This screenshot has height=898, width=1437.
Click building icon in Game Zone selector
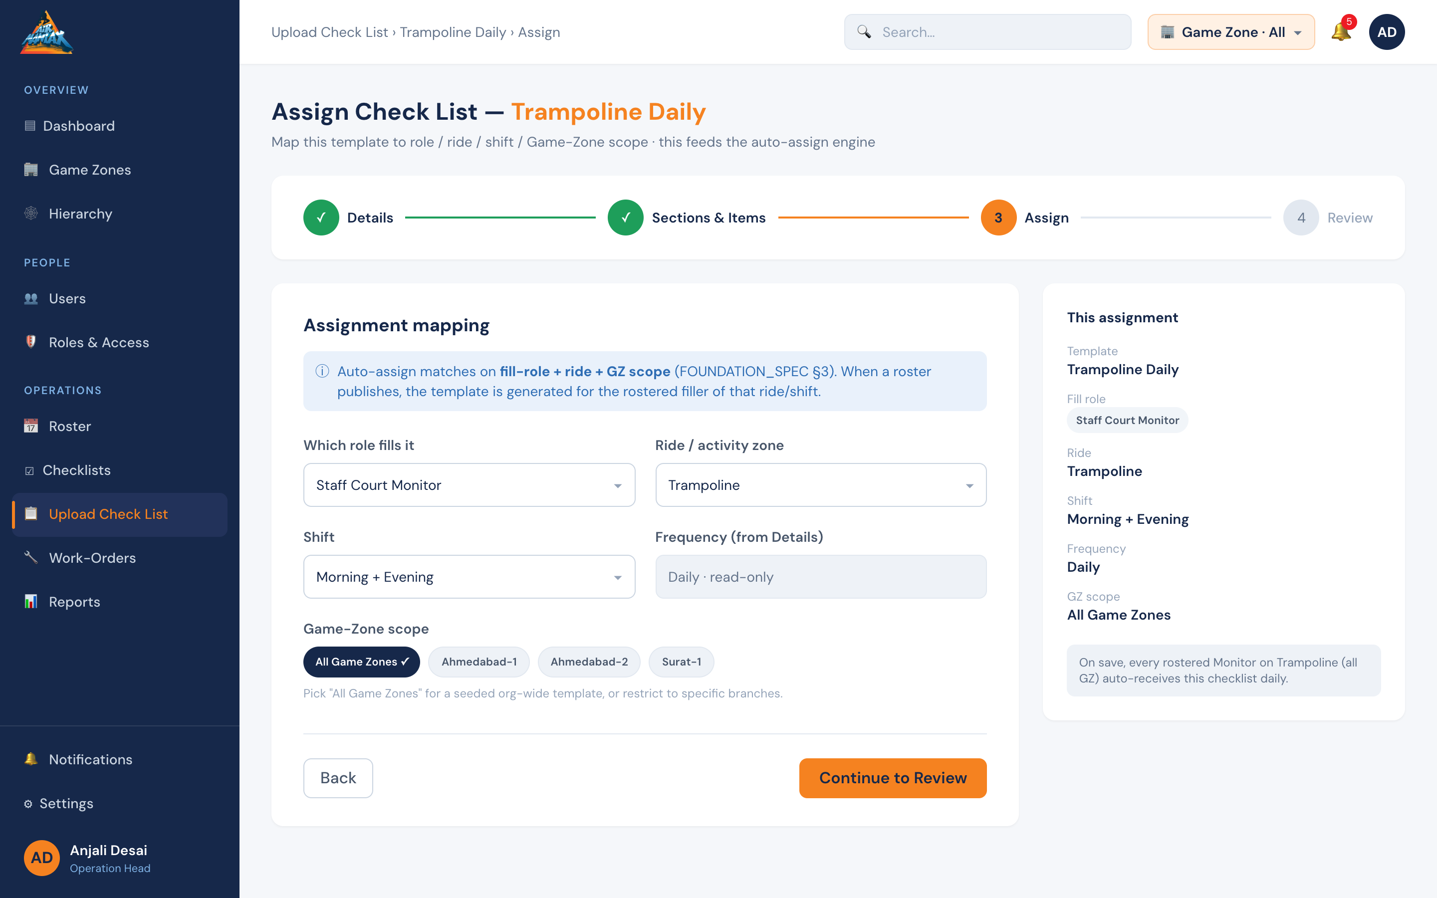tap(1168, 32)
